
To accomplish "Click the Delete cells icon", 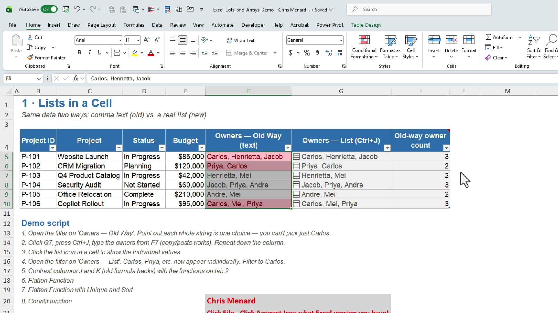I will click(x=451, y=40).
